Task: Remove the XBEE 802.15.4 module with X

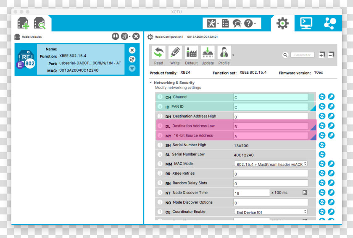Action: pyautogui.click(x=132, y=50)
